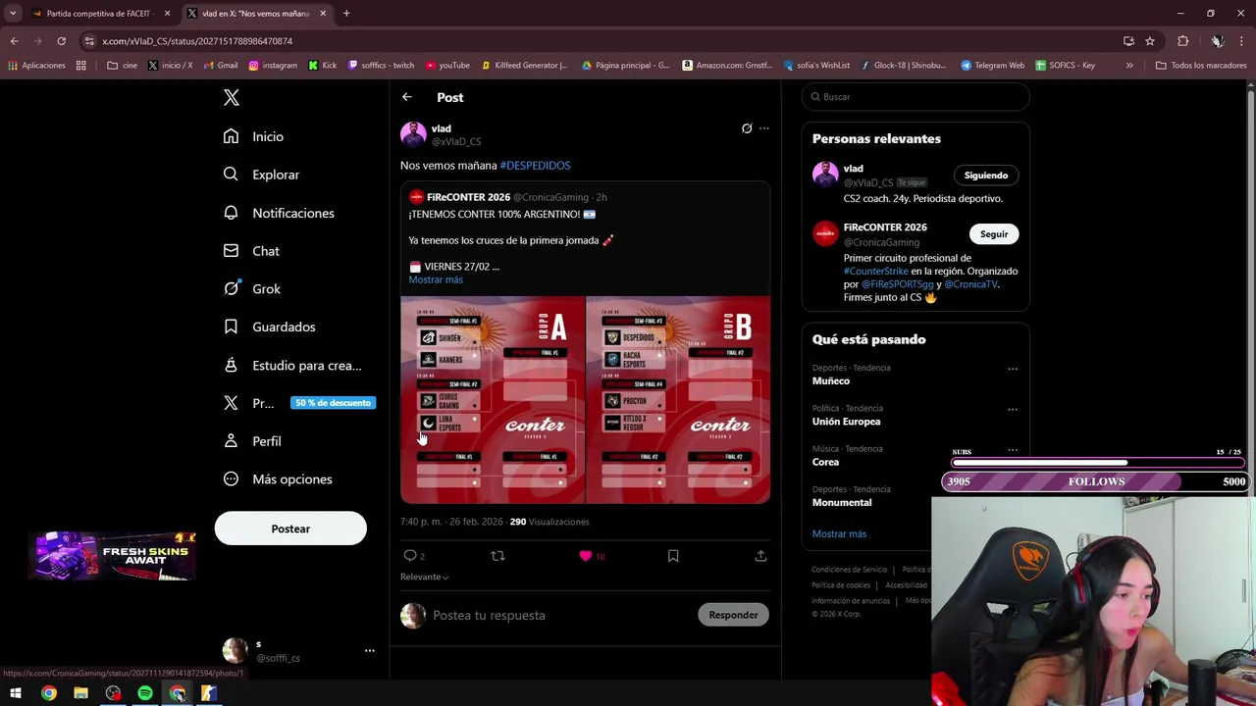Open the Todos los marcadores folder
This screenshot has height=706, width=1256.
click(x=1201, y=66)
